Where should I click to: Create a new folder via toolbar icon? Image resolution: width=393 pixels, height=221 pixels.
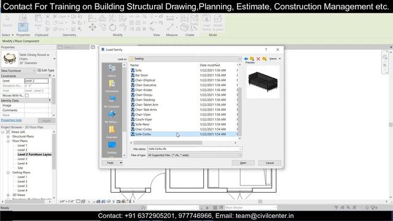[x=265, y=59]
